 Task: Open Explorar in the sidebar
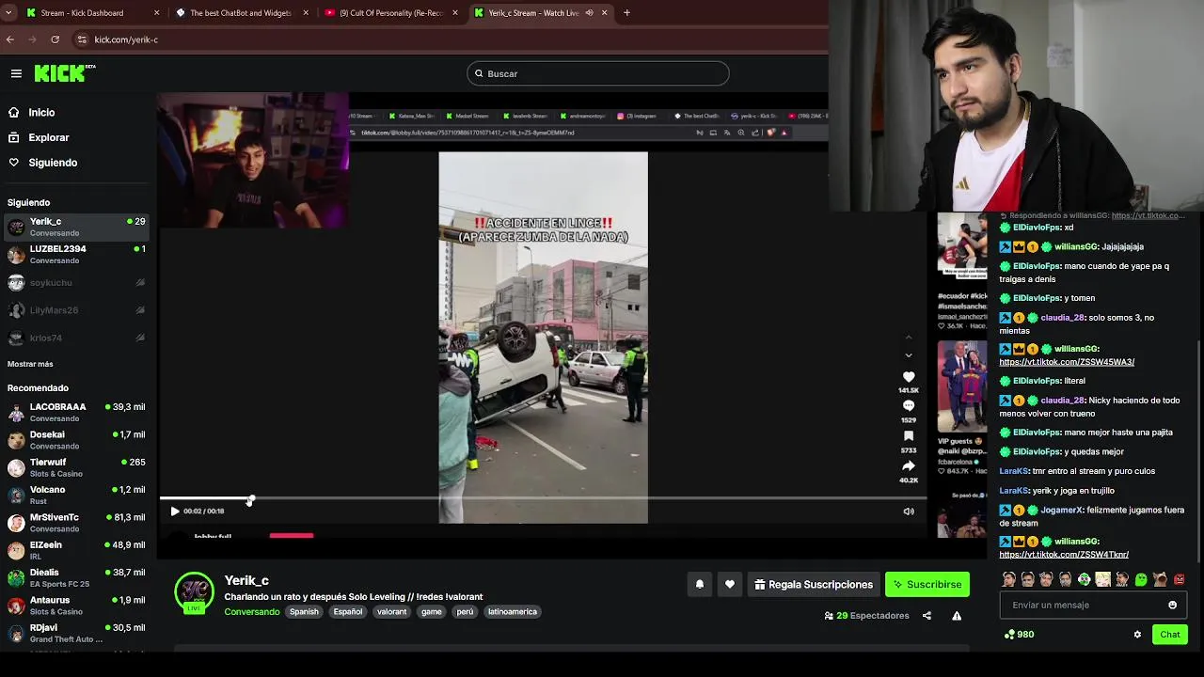(x=49, y=137)
